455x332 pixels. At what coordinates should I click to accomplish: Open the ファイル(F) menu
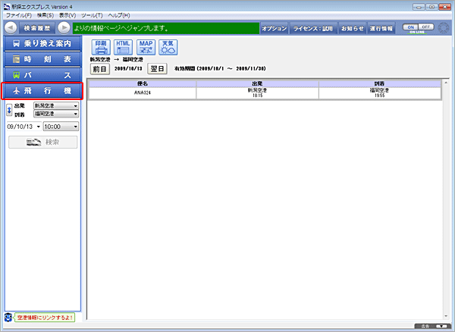click(x=17, y=15)
